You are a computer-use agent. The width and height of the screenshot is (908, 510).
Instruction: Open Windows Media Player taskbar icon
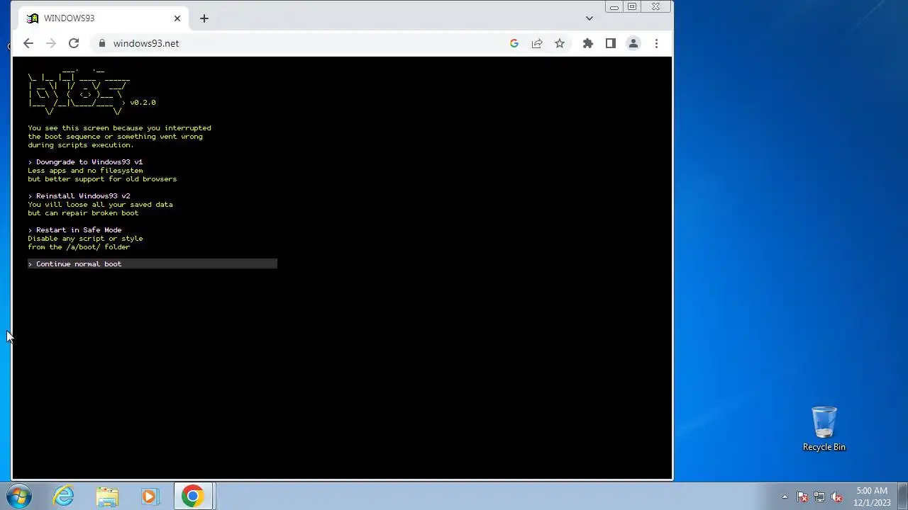click(149, 497)
